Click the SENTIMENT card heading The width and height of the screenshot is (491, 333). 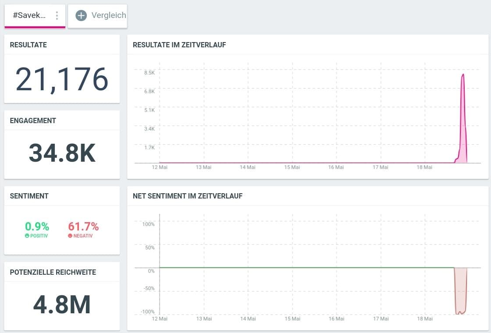coord(29,196)
